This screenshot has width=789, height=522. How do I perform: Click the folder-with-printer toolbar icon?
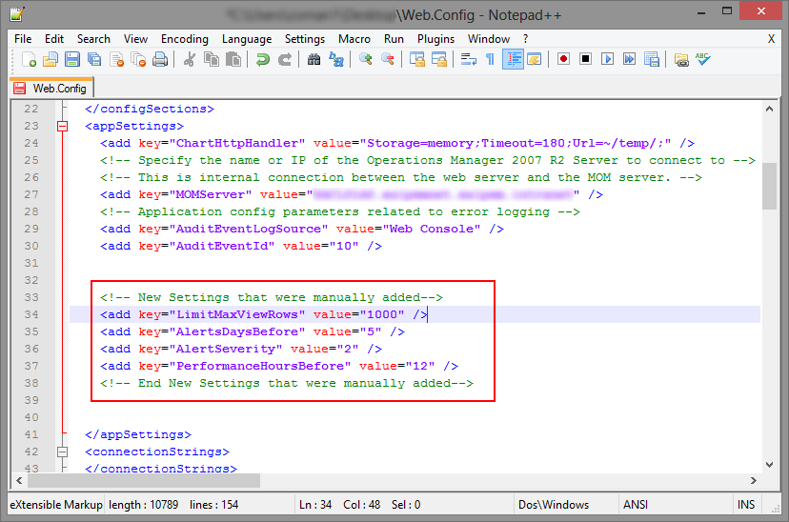pos(681,59)
